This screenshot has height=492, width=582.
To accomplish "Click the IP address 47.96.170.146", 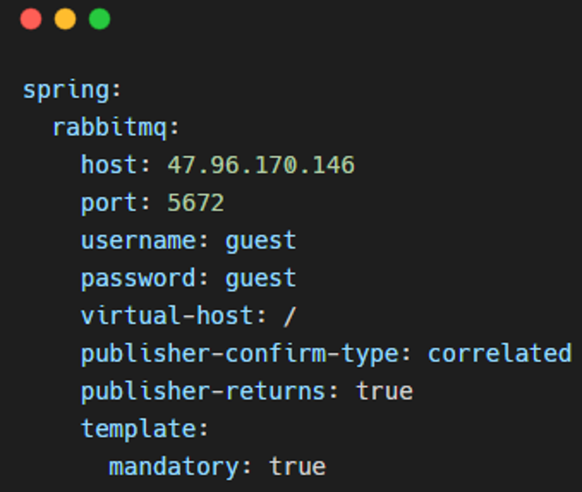I will 261,165.
